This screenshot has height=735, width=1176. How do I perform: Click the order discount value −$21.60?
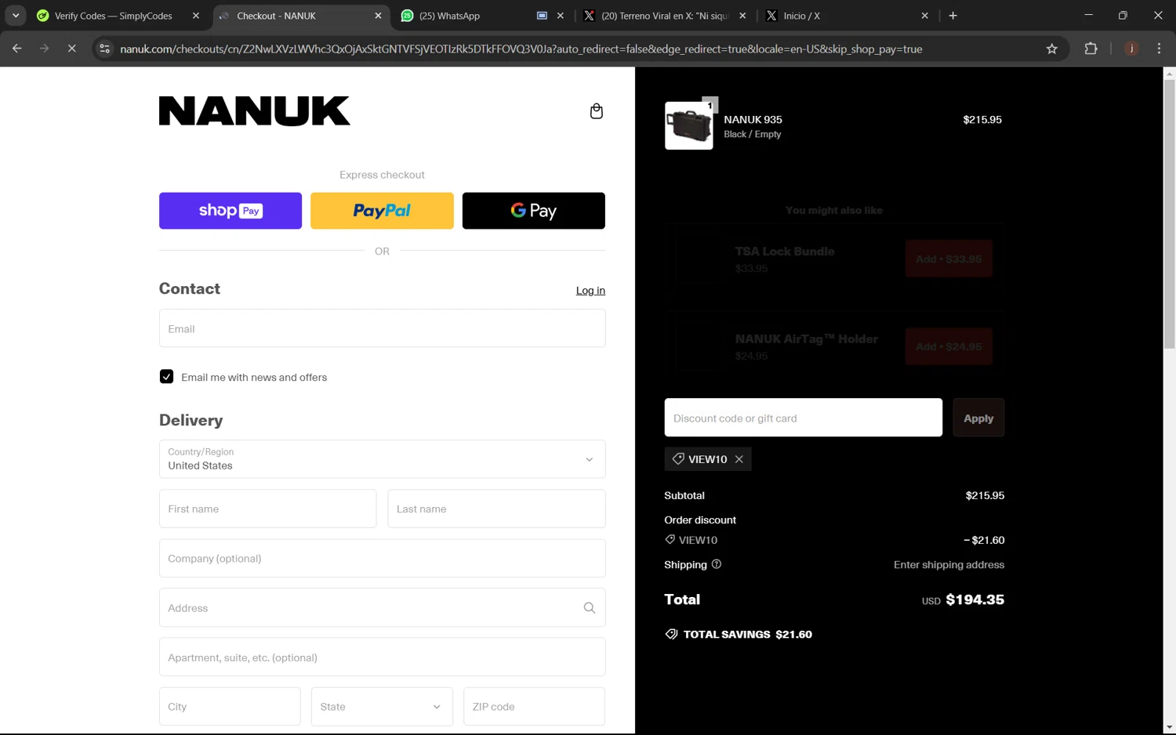pyautogui.click(x=984, y=540)
